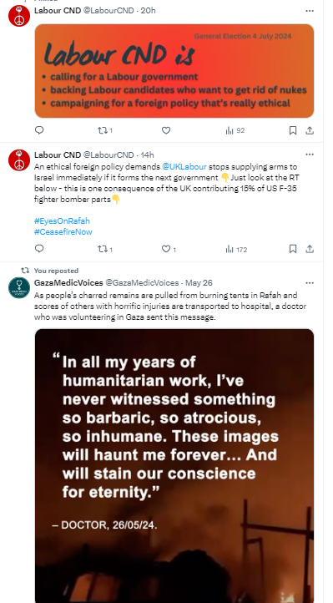
Task: Repost the Labour CND election banner tweet
Action: coord(105,130)
